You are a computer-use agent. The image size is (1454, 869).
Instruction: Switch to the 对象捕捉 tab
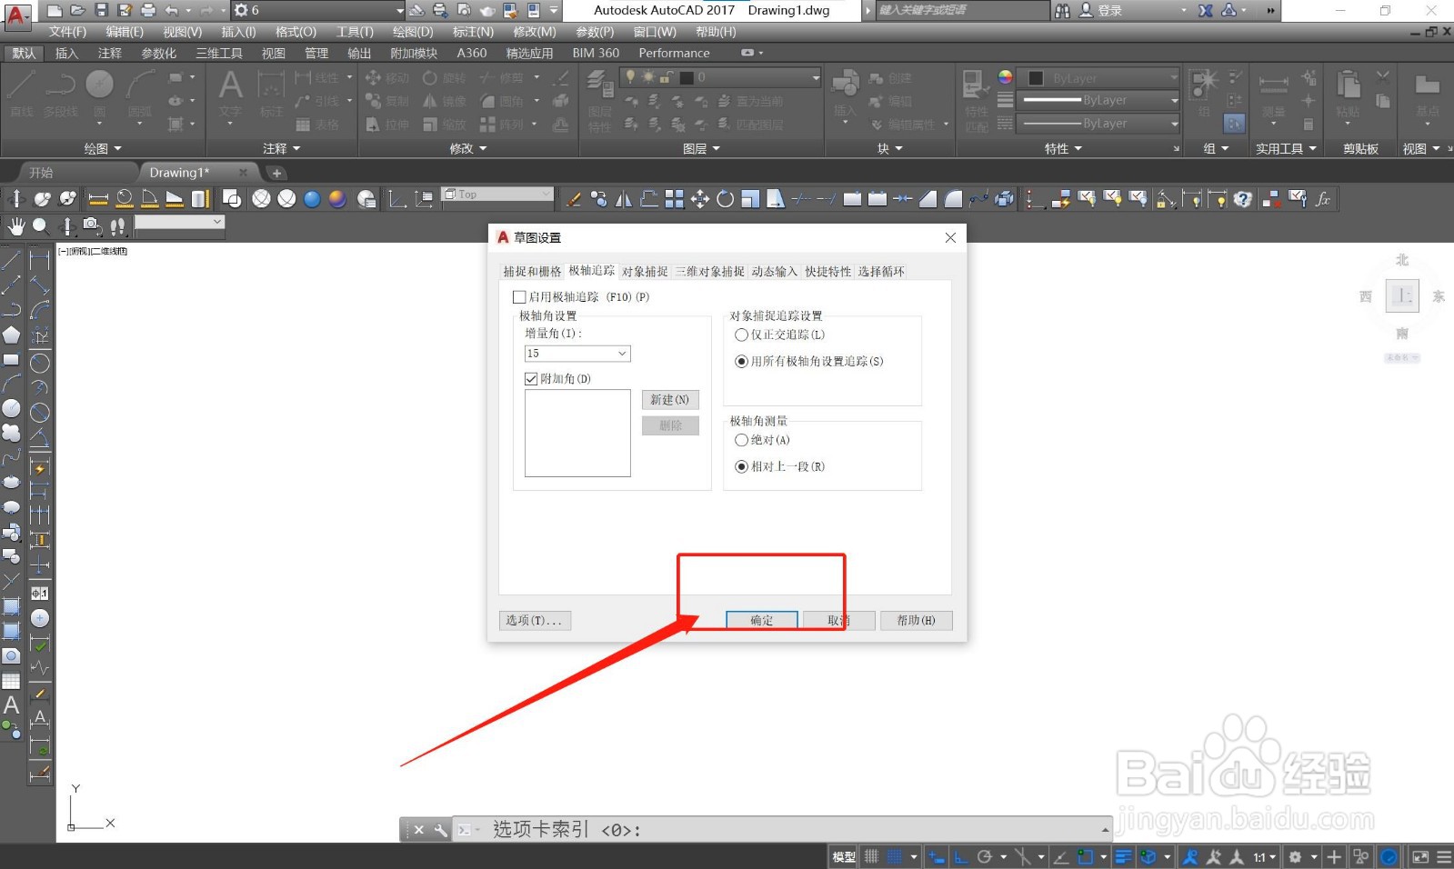coord(645,272)
